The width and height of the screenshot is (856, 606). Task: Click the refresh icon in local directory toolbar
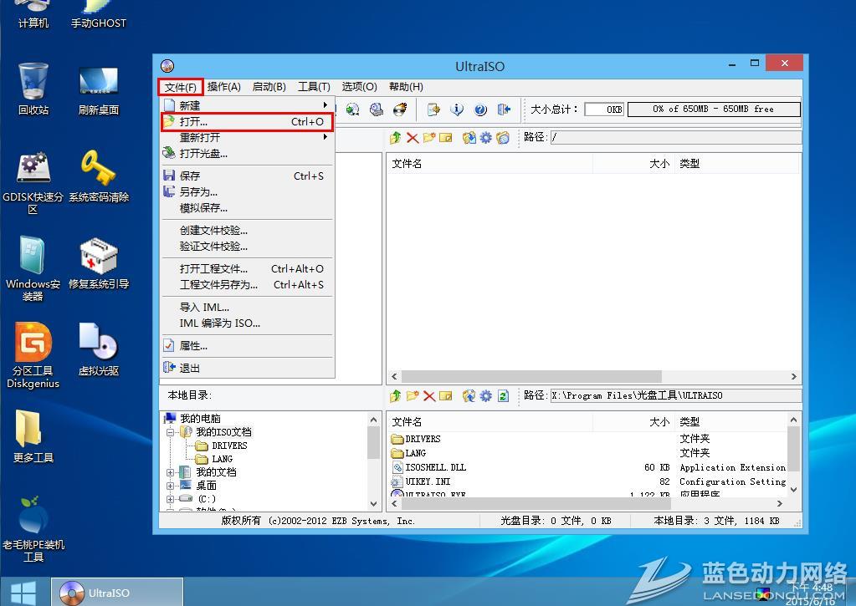pos(503,395)
